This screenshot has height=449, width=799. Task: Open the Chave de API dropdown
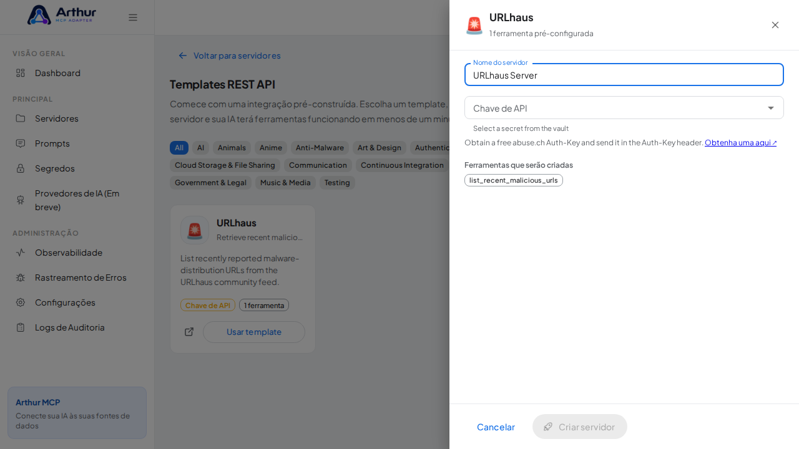tap(624, 108)
